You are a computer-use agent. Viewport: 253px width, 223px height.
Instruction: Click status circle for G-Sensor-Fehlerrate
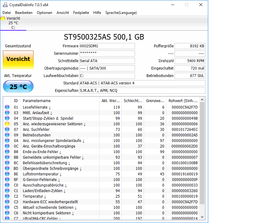(7, 179)
